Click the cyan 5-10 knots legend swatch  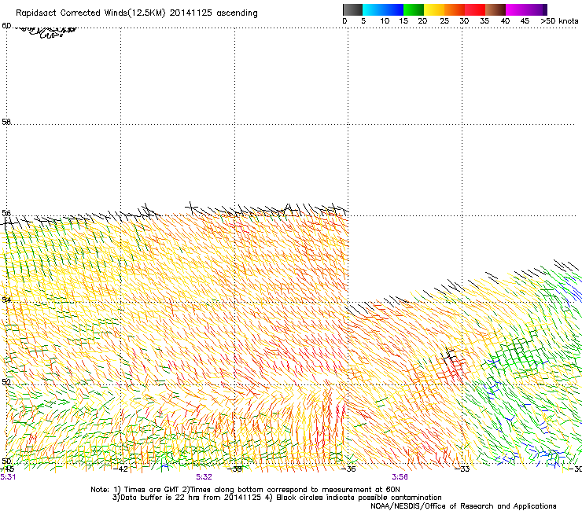pos(373,9)
